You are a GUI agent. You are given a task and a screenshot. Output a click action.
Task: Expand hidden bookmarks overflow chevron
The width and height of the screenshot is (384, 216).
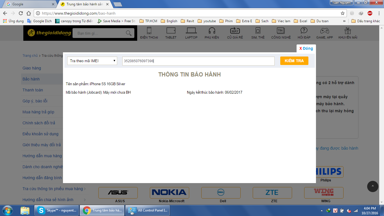point(344,21)
